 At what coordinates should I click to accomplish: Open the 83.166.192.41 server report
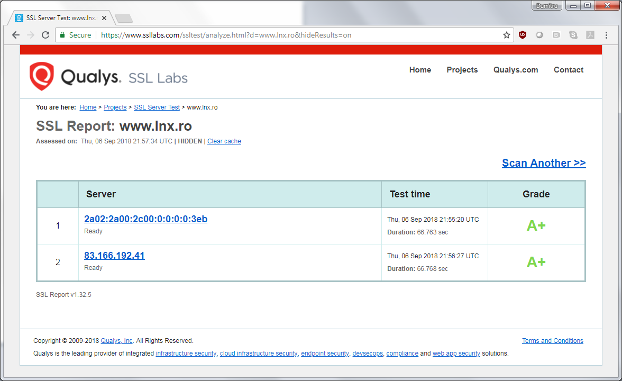click(x=114, y=256)
